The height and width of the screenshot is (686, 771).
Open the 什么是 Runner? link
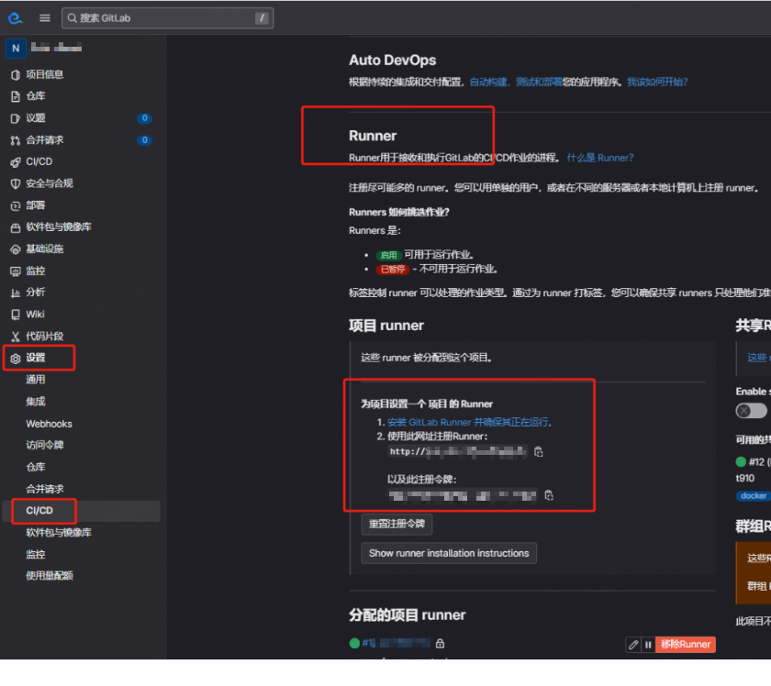point(600,158)
